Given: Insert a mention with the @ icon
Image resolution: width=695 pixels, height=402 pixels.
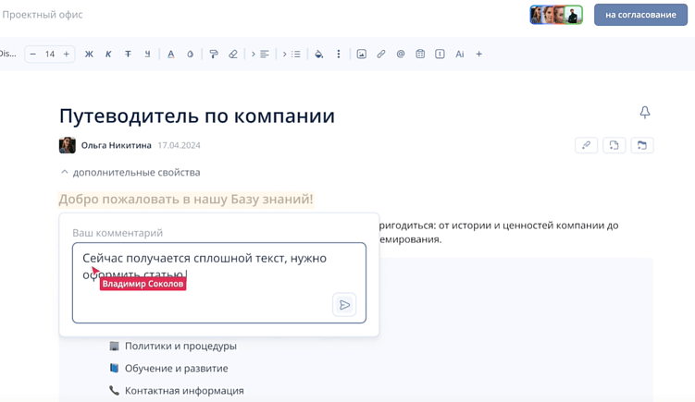Looking at the screenshot, I should pyautogui.click(x=401, y=54).
